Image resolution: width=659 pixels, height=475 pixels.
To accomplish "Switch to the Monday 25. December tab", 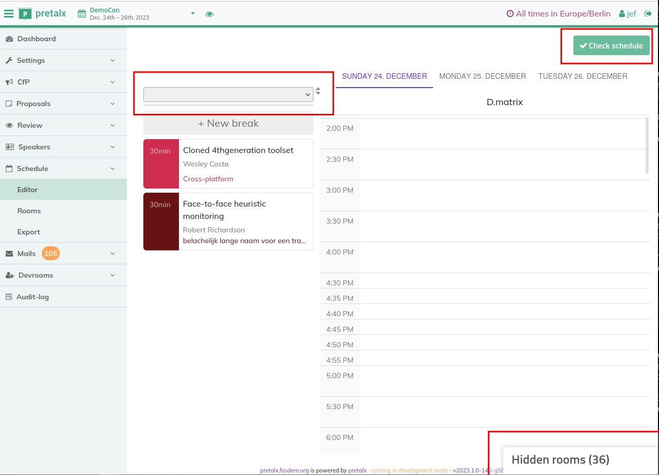I will click(x=482, y=76).
